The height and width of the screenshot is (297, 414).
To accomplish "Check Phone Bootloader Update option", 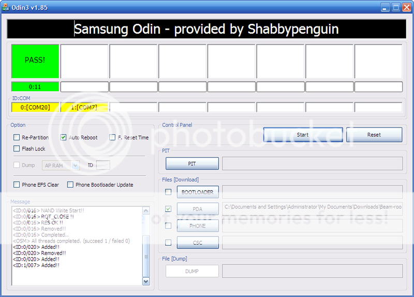I will [70, 185].
